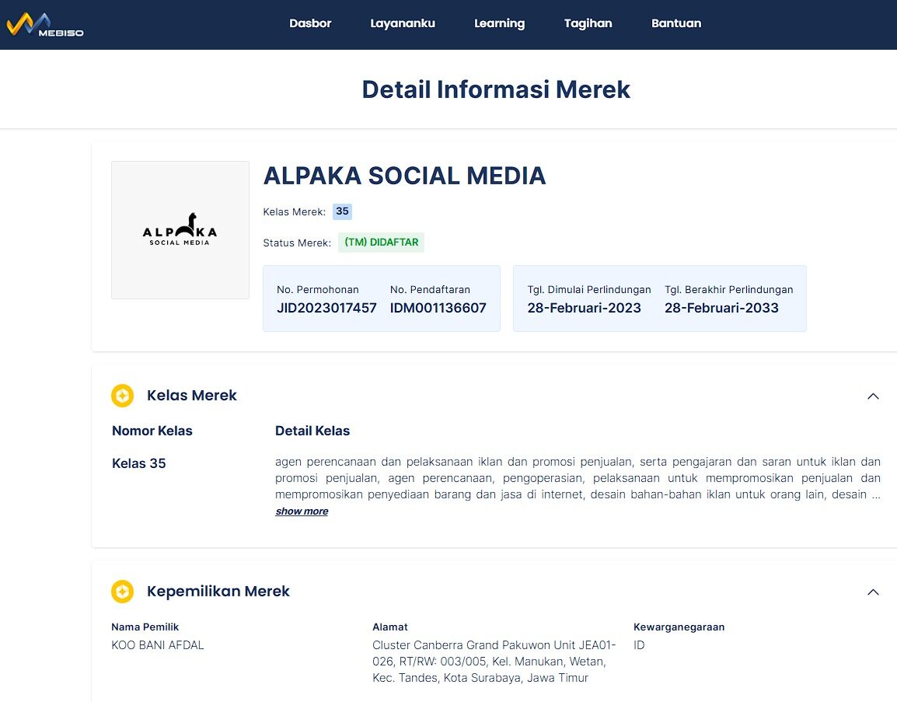Select protection end date 28-Februari-2033
This screenshot has height=702, width=897.
(721, 308)
